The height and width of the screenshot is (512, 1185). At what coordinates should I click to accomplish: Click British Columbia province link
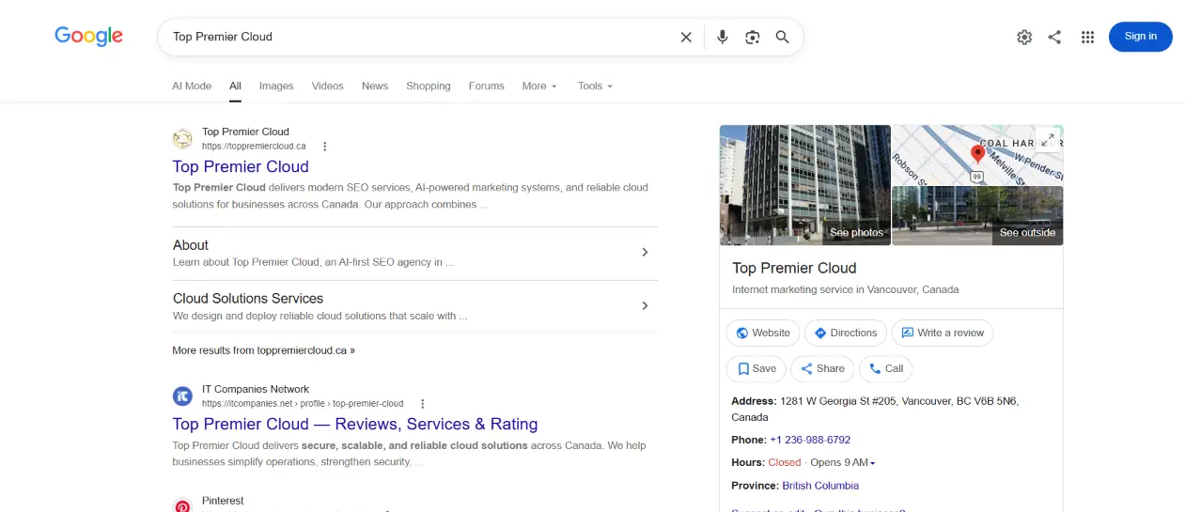tap(820, 486)
